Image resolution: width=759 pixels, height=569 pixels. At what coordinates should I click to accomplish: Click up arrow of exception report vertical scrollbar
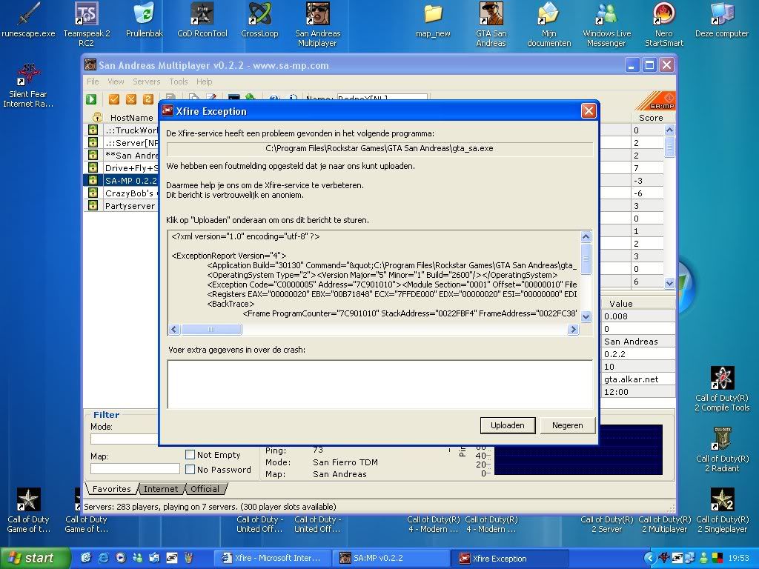coord(586,236)
